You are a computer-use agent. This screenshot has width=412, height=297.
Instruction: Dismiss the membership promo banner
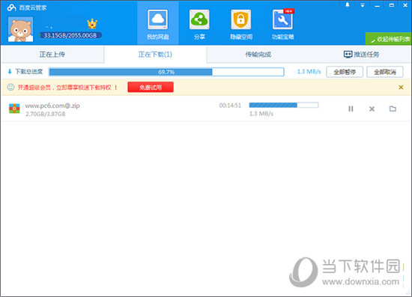401,87
